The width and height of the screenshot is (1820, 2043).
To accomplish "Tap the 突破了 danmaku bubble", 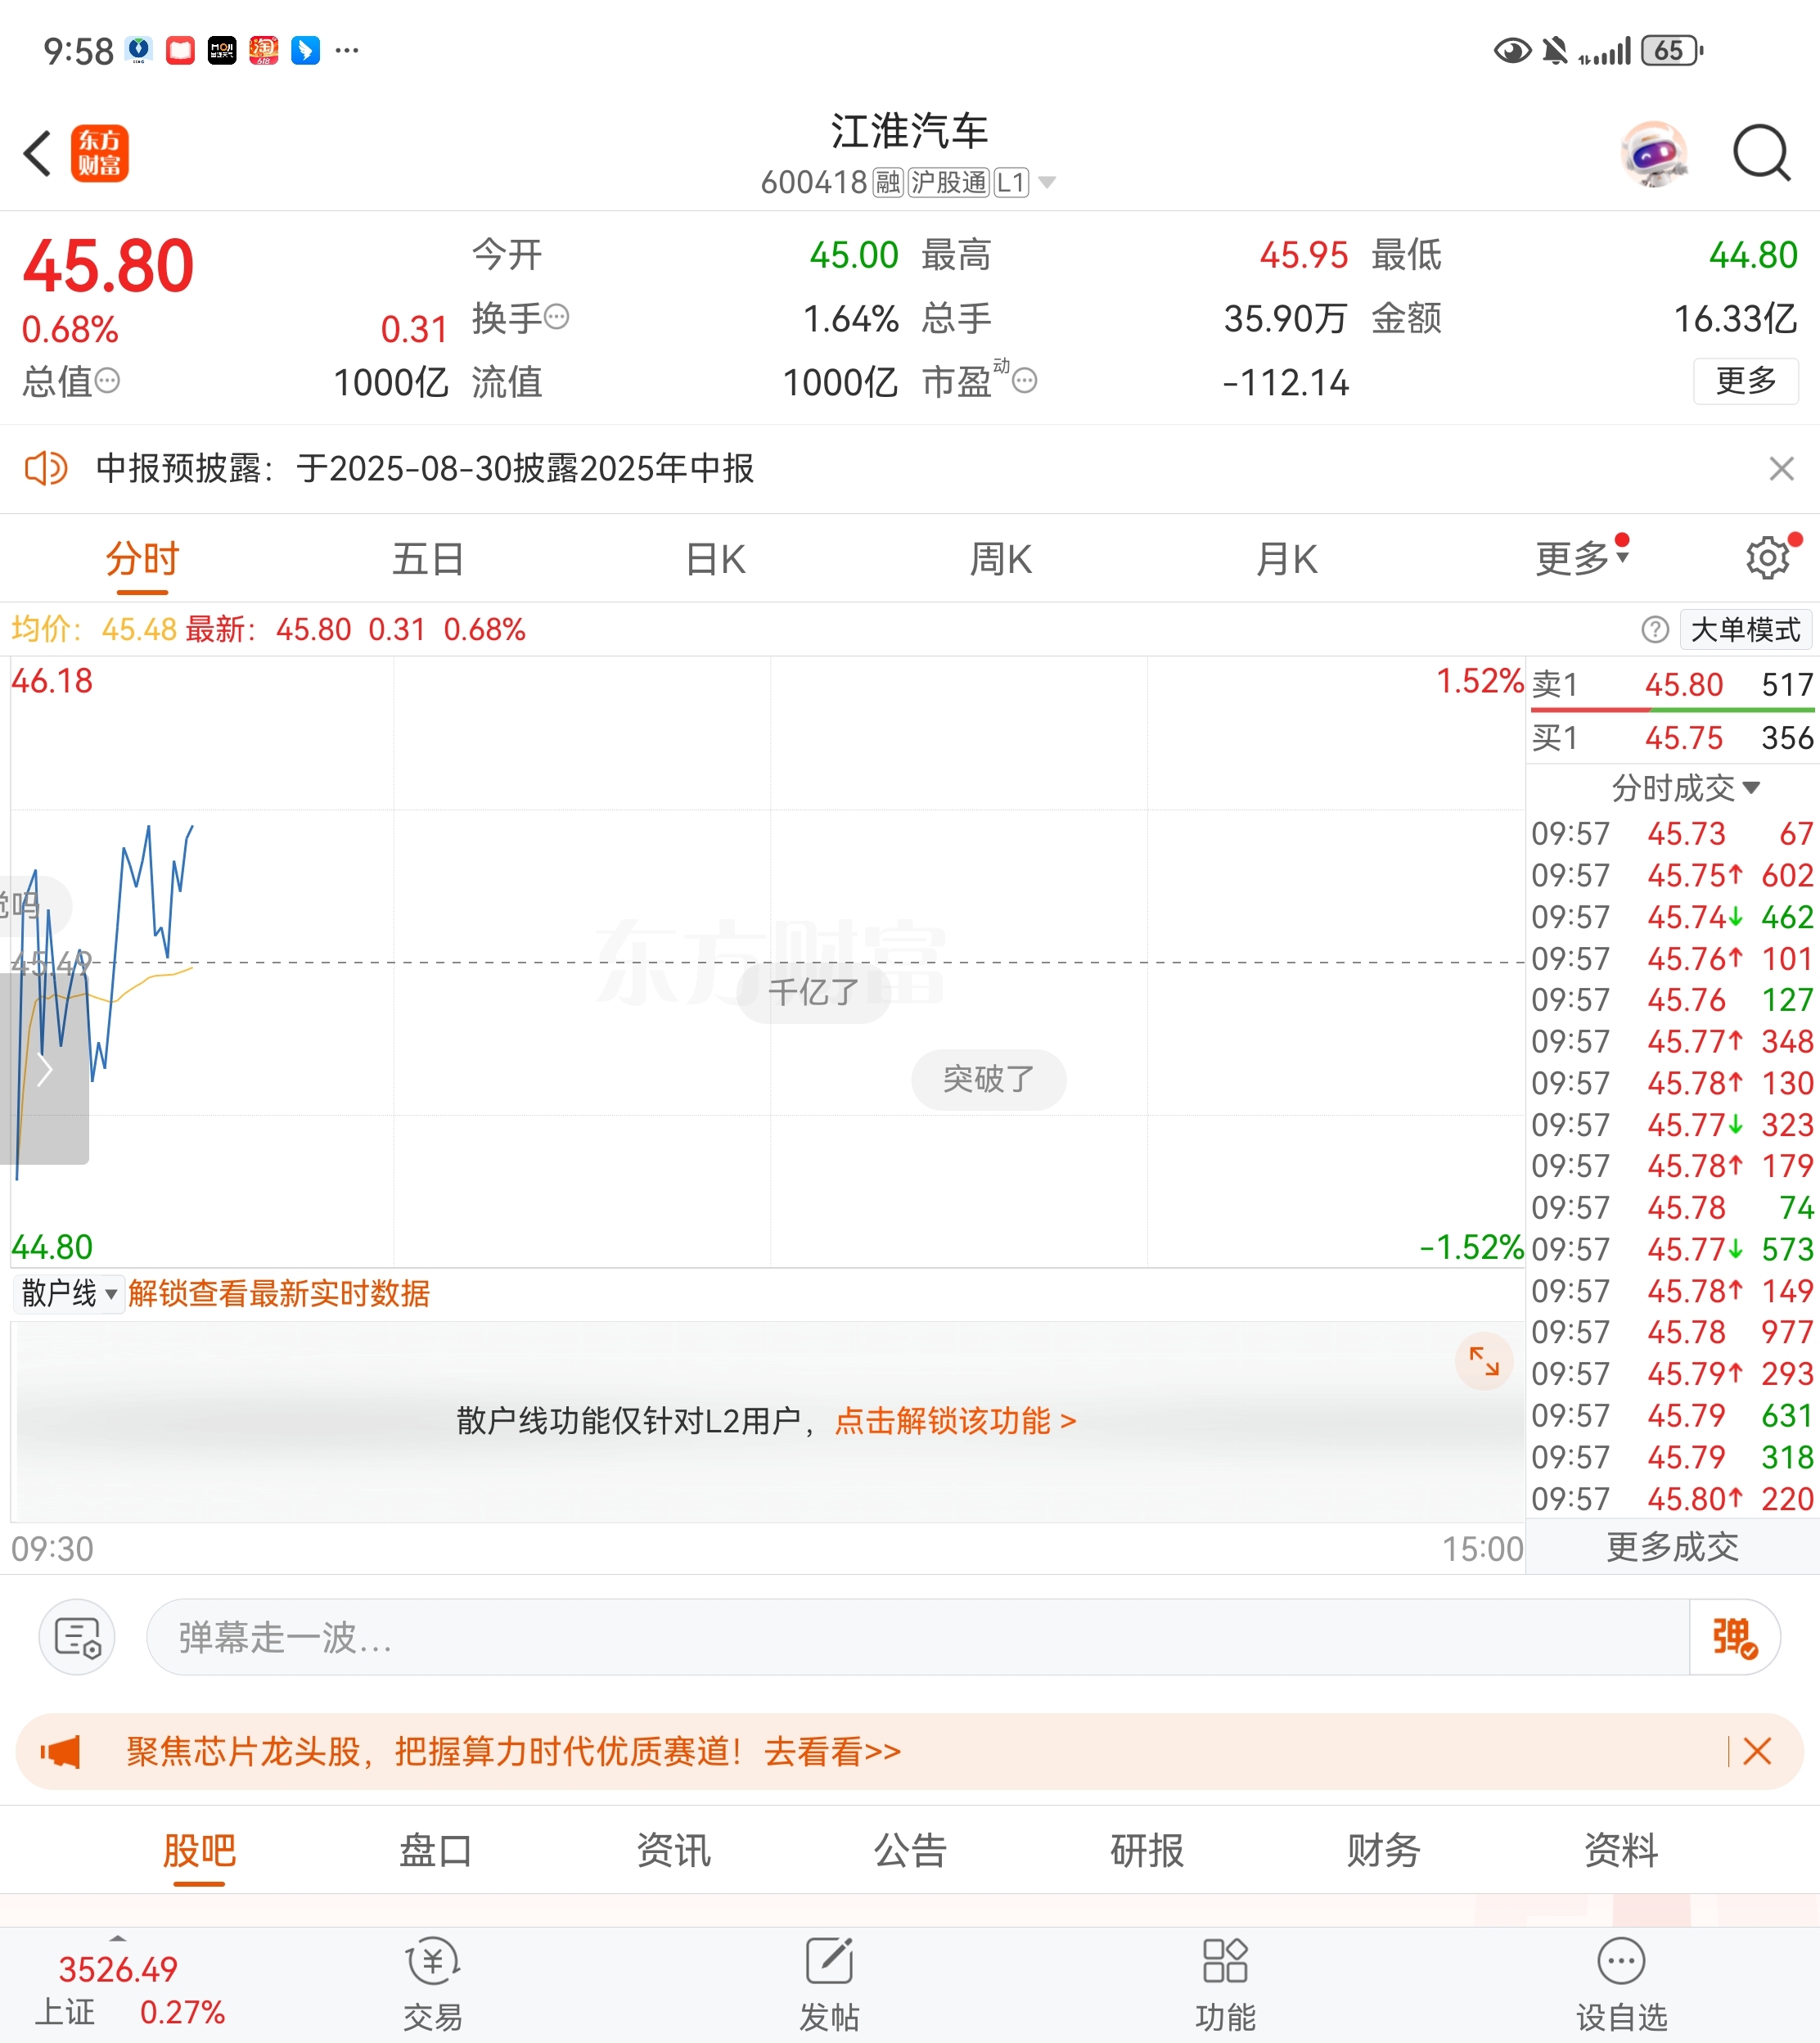I will pos(988,1079).
